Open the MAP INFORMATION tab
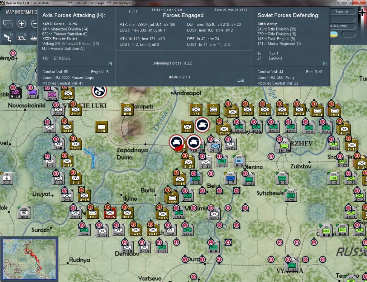 click(21, 12)
